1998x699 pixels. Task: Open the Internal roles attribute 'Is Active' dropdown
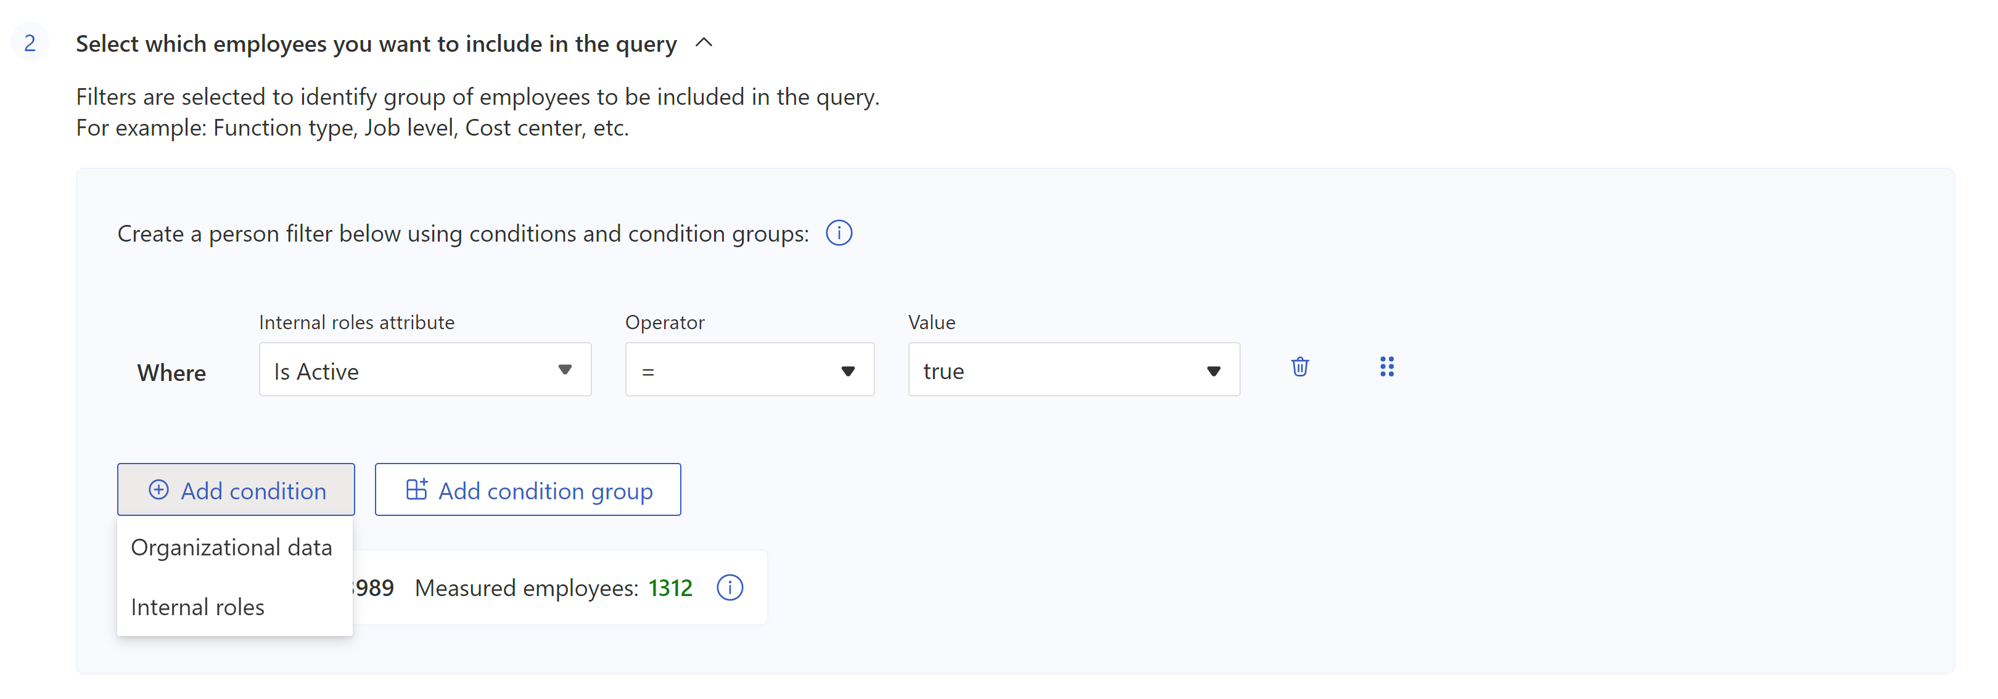[424, 370]
